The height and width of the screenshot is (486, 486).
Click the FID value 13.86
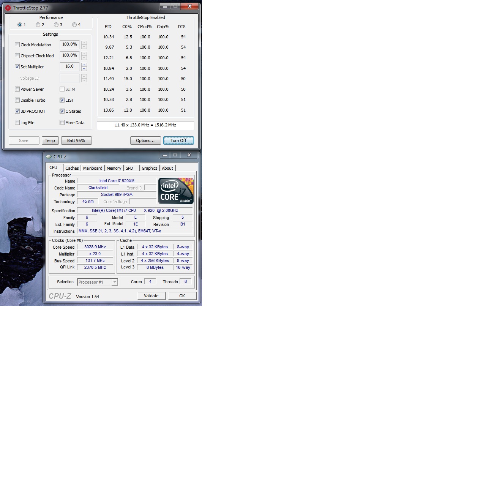pos(109,110)
